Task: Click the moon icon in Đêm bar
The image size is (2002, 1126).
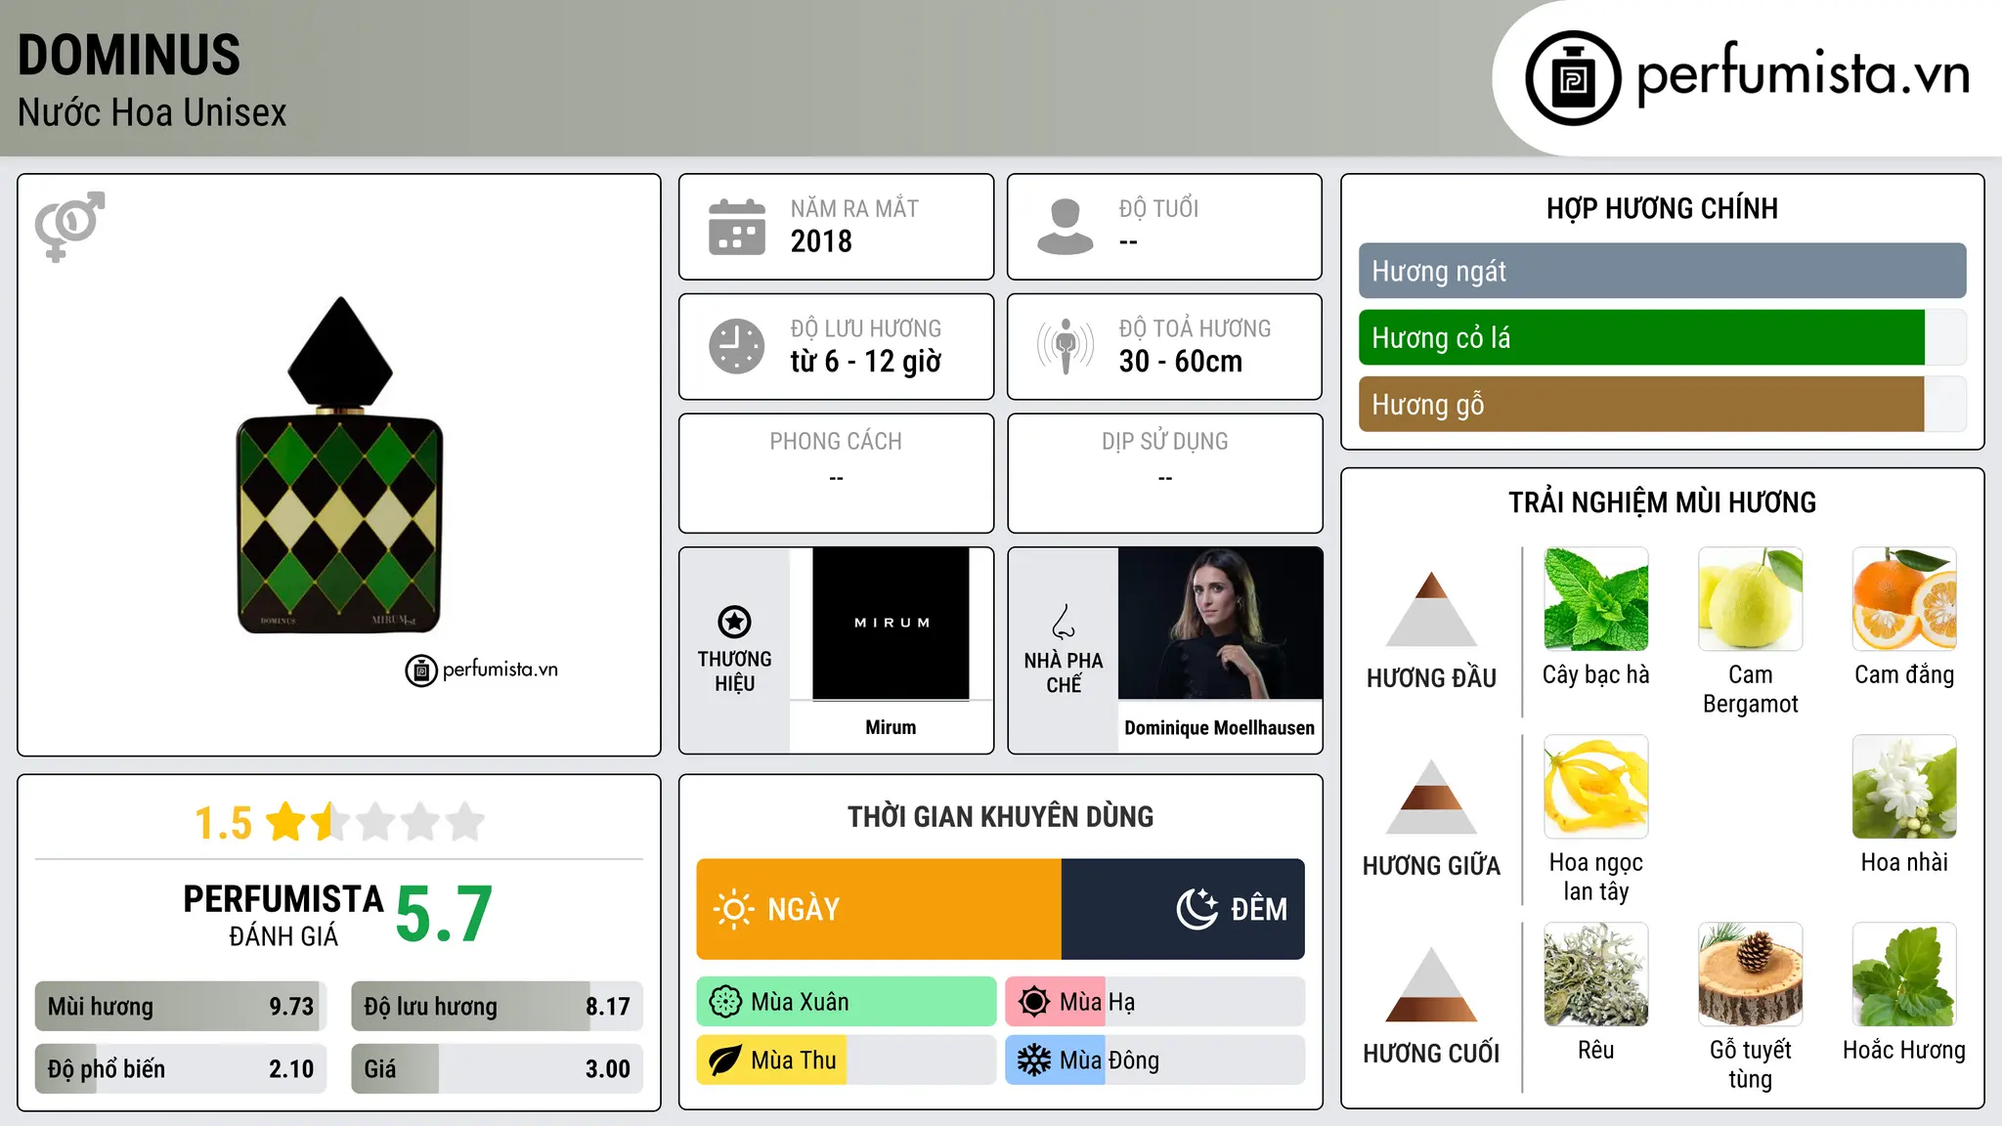Action: (x=1197, y=909)
